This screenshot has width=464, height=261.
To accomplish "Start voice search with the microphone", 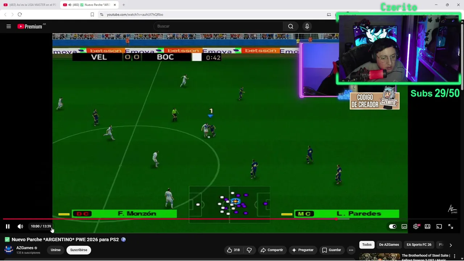I will pos(307,26).
